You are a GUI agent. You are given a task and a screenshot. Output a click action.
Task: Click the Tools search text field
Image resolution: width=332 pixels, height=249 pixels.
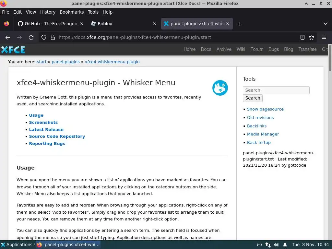pyautogui.click(x=276, y=90)
